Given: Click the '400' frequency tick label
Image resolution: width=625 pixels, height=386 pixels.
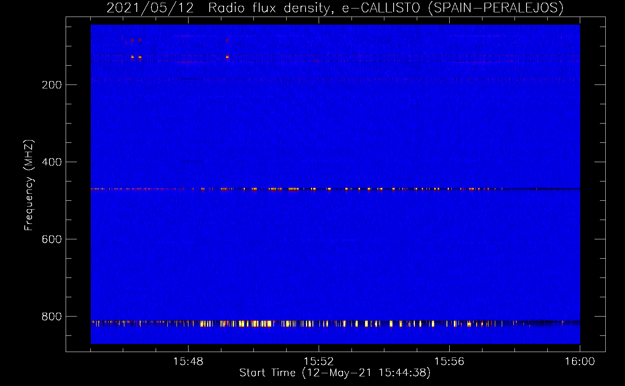Looking at the screenshot, I should click(x=52, y=162).
